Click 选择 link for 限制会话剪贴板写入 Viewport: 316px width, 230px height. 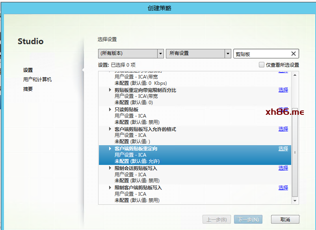(283, 168)
